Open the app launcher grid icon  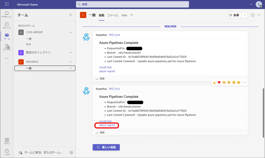7,4
